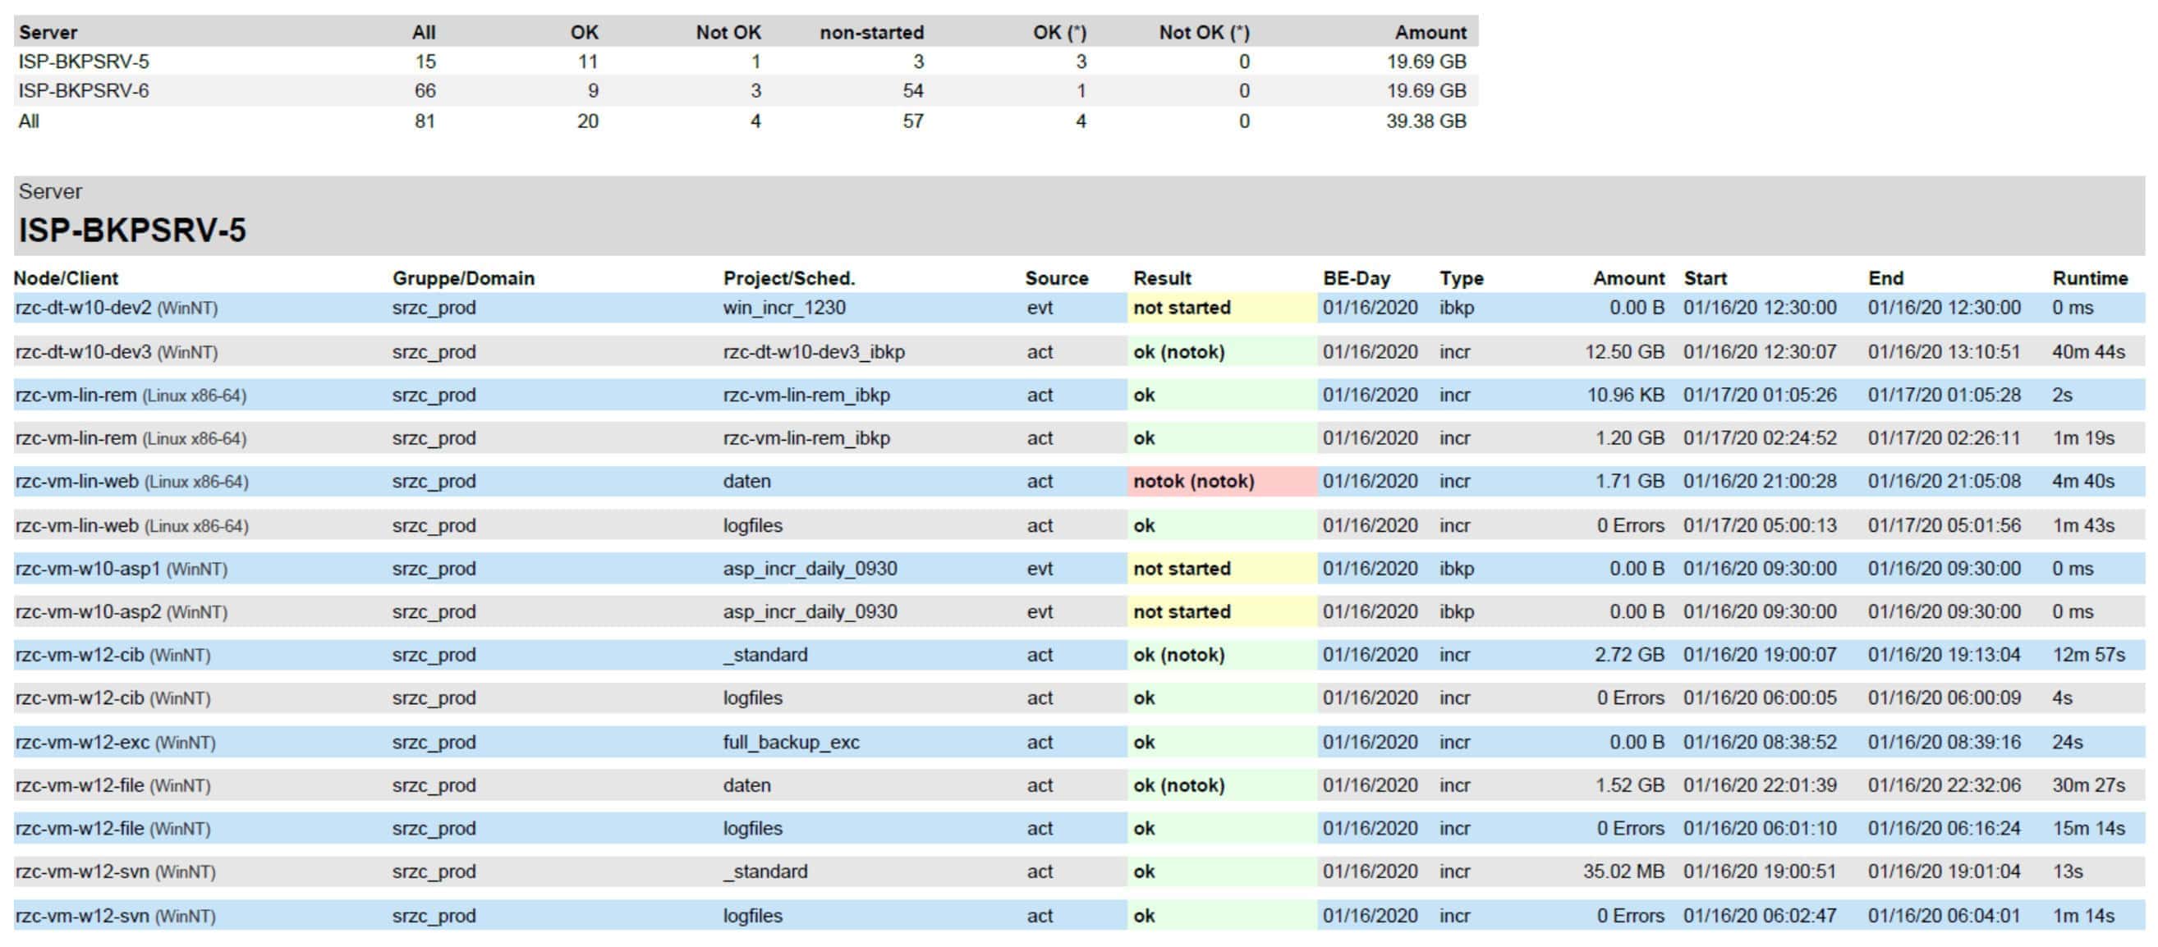Click the 'rzc-dt-w10-dev3_ibkp' project entry
Image resolution: width=2158 pixels, height=947 pixels.
(814, 352)
